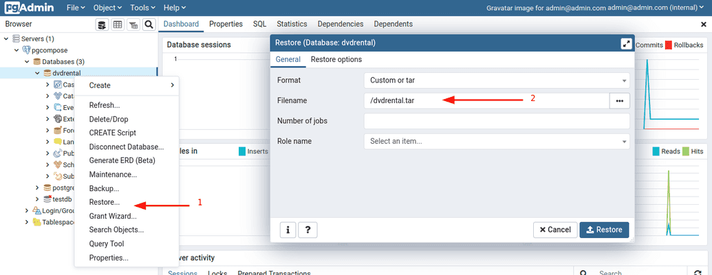Click the Catalogs node icon under dvdrental

tap(57, 96)
